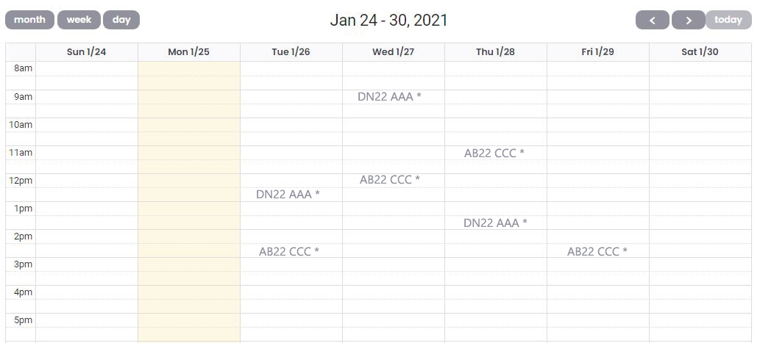Switch to week view
Screen dimensions: 760x343
click(x=79, y=20)
